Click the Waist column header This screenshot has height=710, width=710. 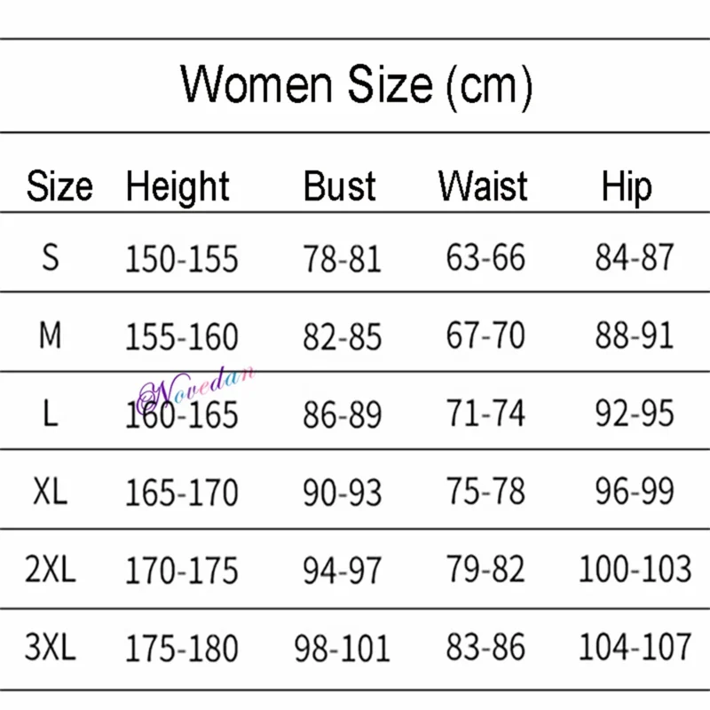pos(483,187)
